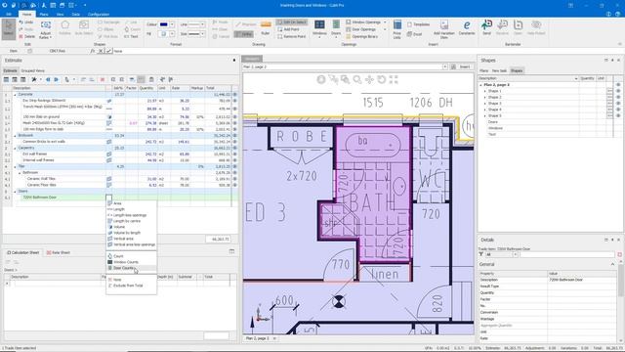Click the zoom magnifier in plan toolbar
The height and width of the screenshot is (352, 625).
(x=357, y=80)
